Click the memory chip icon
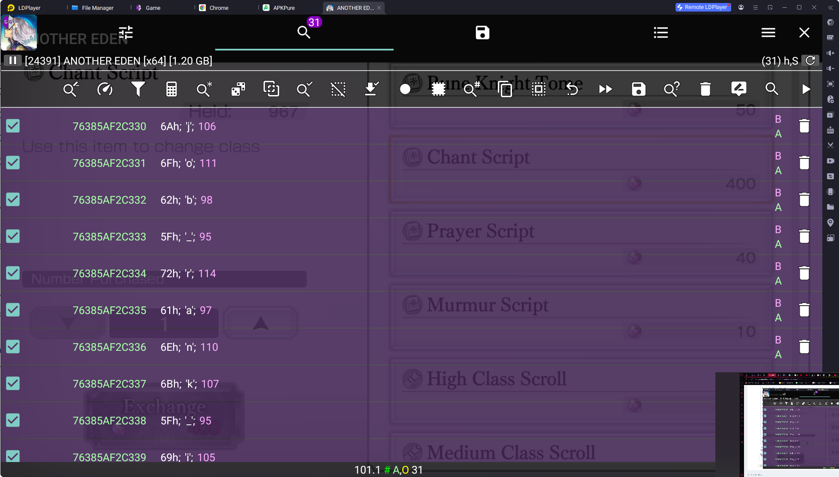The height and width of the screenshot is (477, 839). coord(439,89)
